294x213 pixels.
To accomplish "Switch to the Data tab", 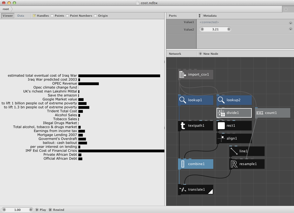I will pos(21,15).
